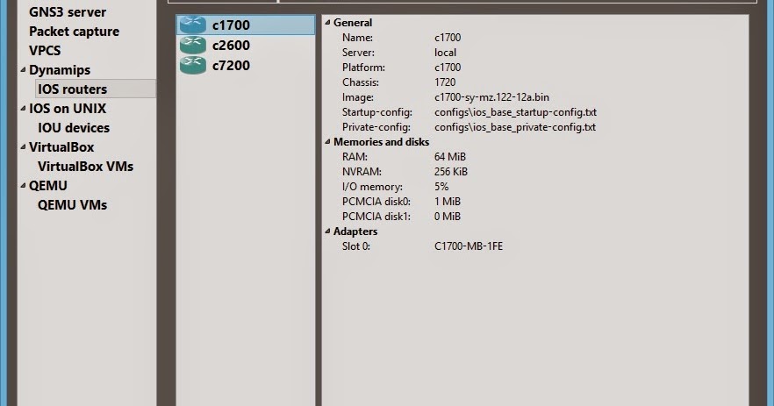Image resolution: width=774 pixels, height=406 pixels.
Task: Select PCMCIA disk0 value 1 MiB
Action: pyautogui.click(x=448, y=202)
